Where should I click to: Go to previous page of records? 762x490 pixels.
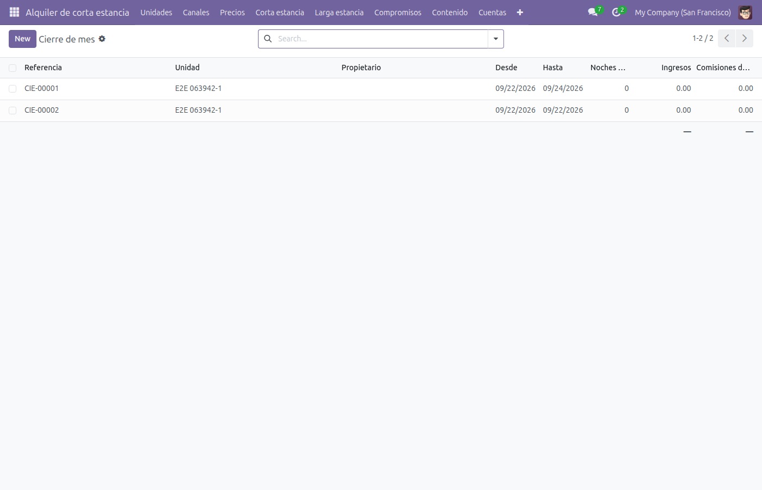click(x=727, y=39)
